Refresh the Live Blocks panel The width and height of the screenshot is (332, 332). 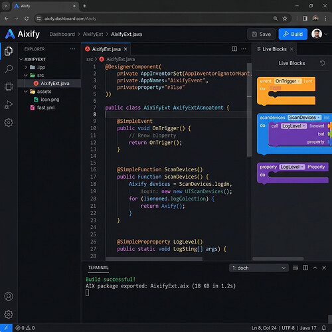[323, 63]
